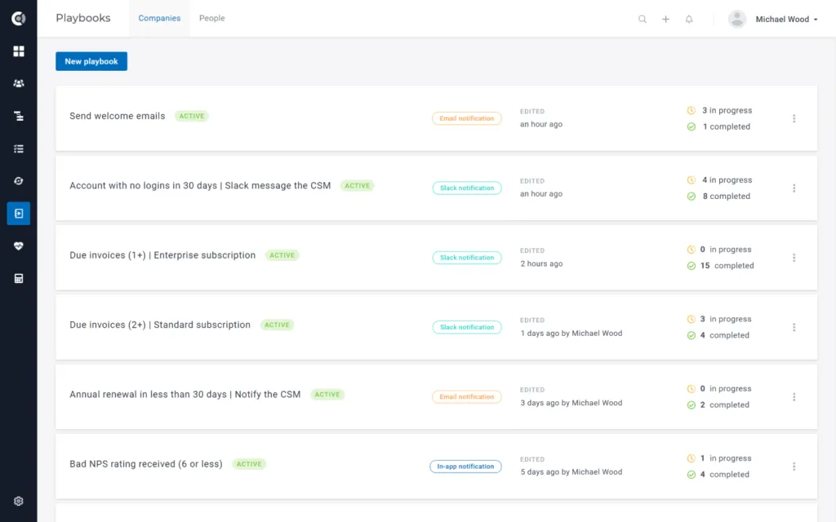Open options menu for Send welcome emails
This screenshot has height=522, width=836.
[794, 119]
